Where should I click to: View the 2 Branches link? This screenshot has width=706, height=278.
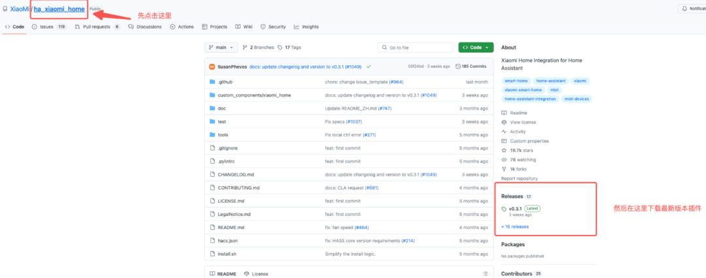pos(258,47)
